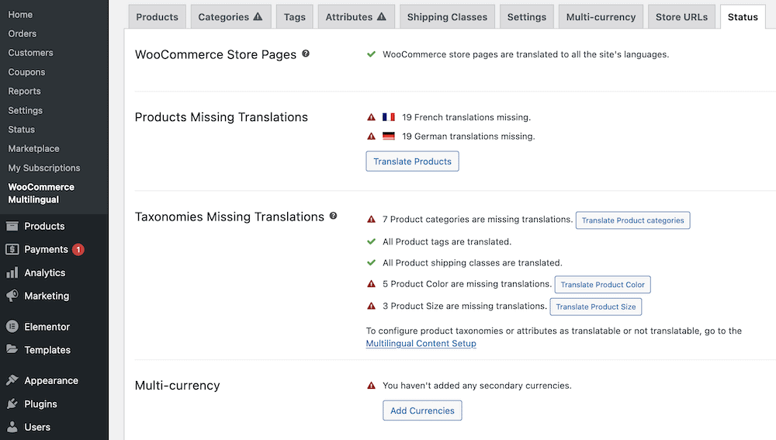Click the Plugins plug icon

(12, 404)
